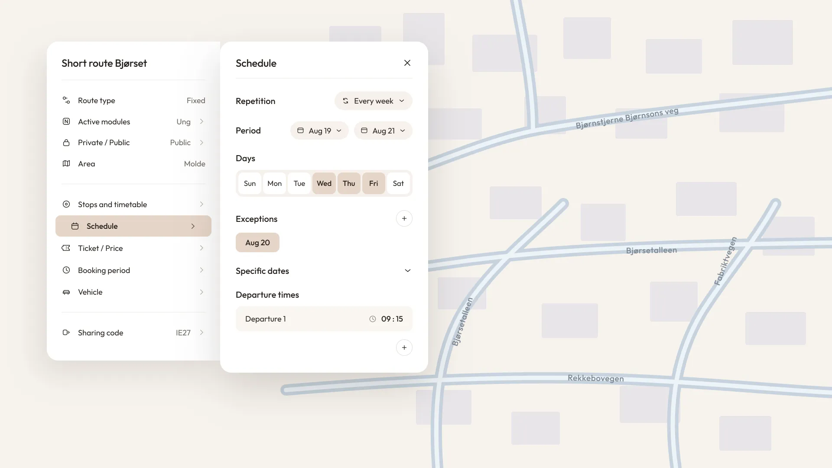
Task: Click the Private / Public lock icon
Action: tap(66, 143)
